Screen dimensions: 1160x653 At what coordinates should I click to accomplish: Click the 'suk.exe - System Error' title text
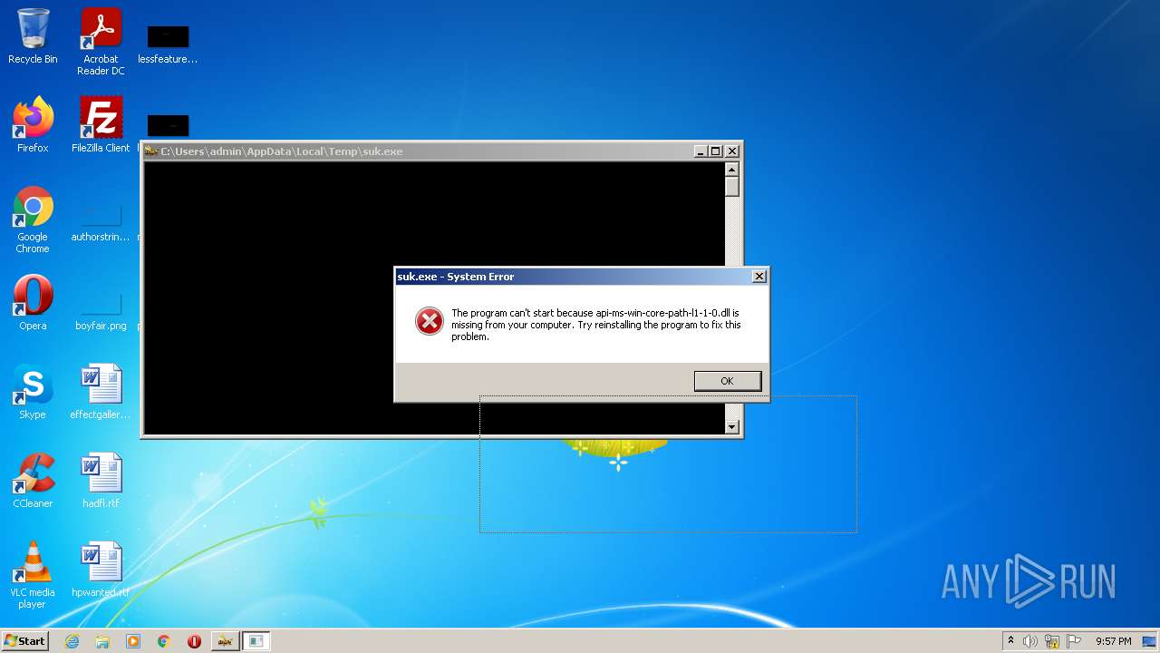456,277
